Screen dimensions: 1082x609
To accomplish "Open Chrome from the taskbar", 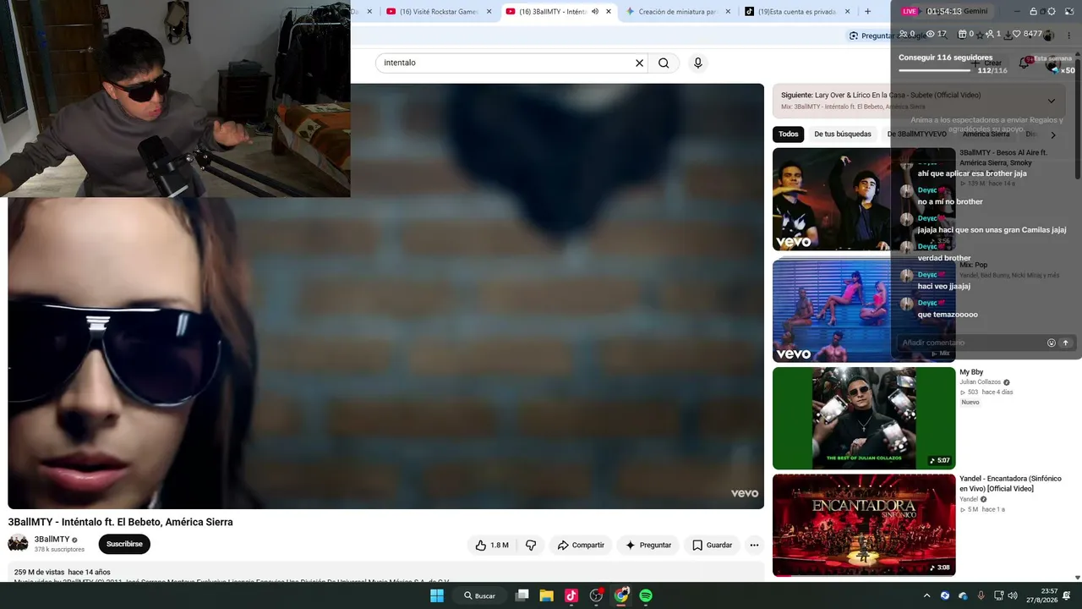I will (621, 595).
